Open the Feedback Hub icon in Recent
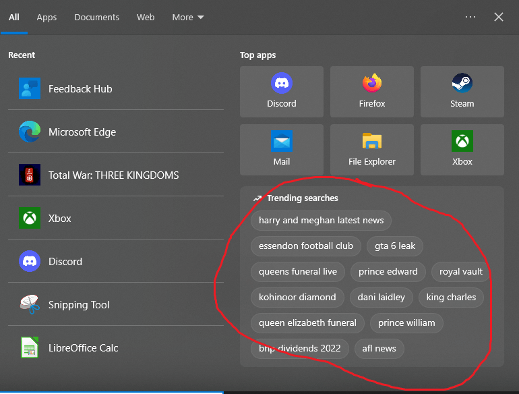This screenshot has height=394, width=519. tap(30, 88)
